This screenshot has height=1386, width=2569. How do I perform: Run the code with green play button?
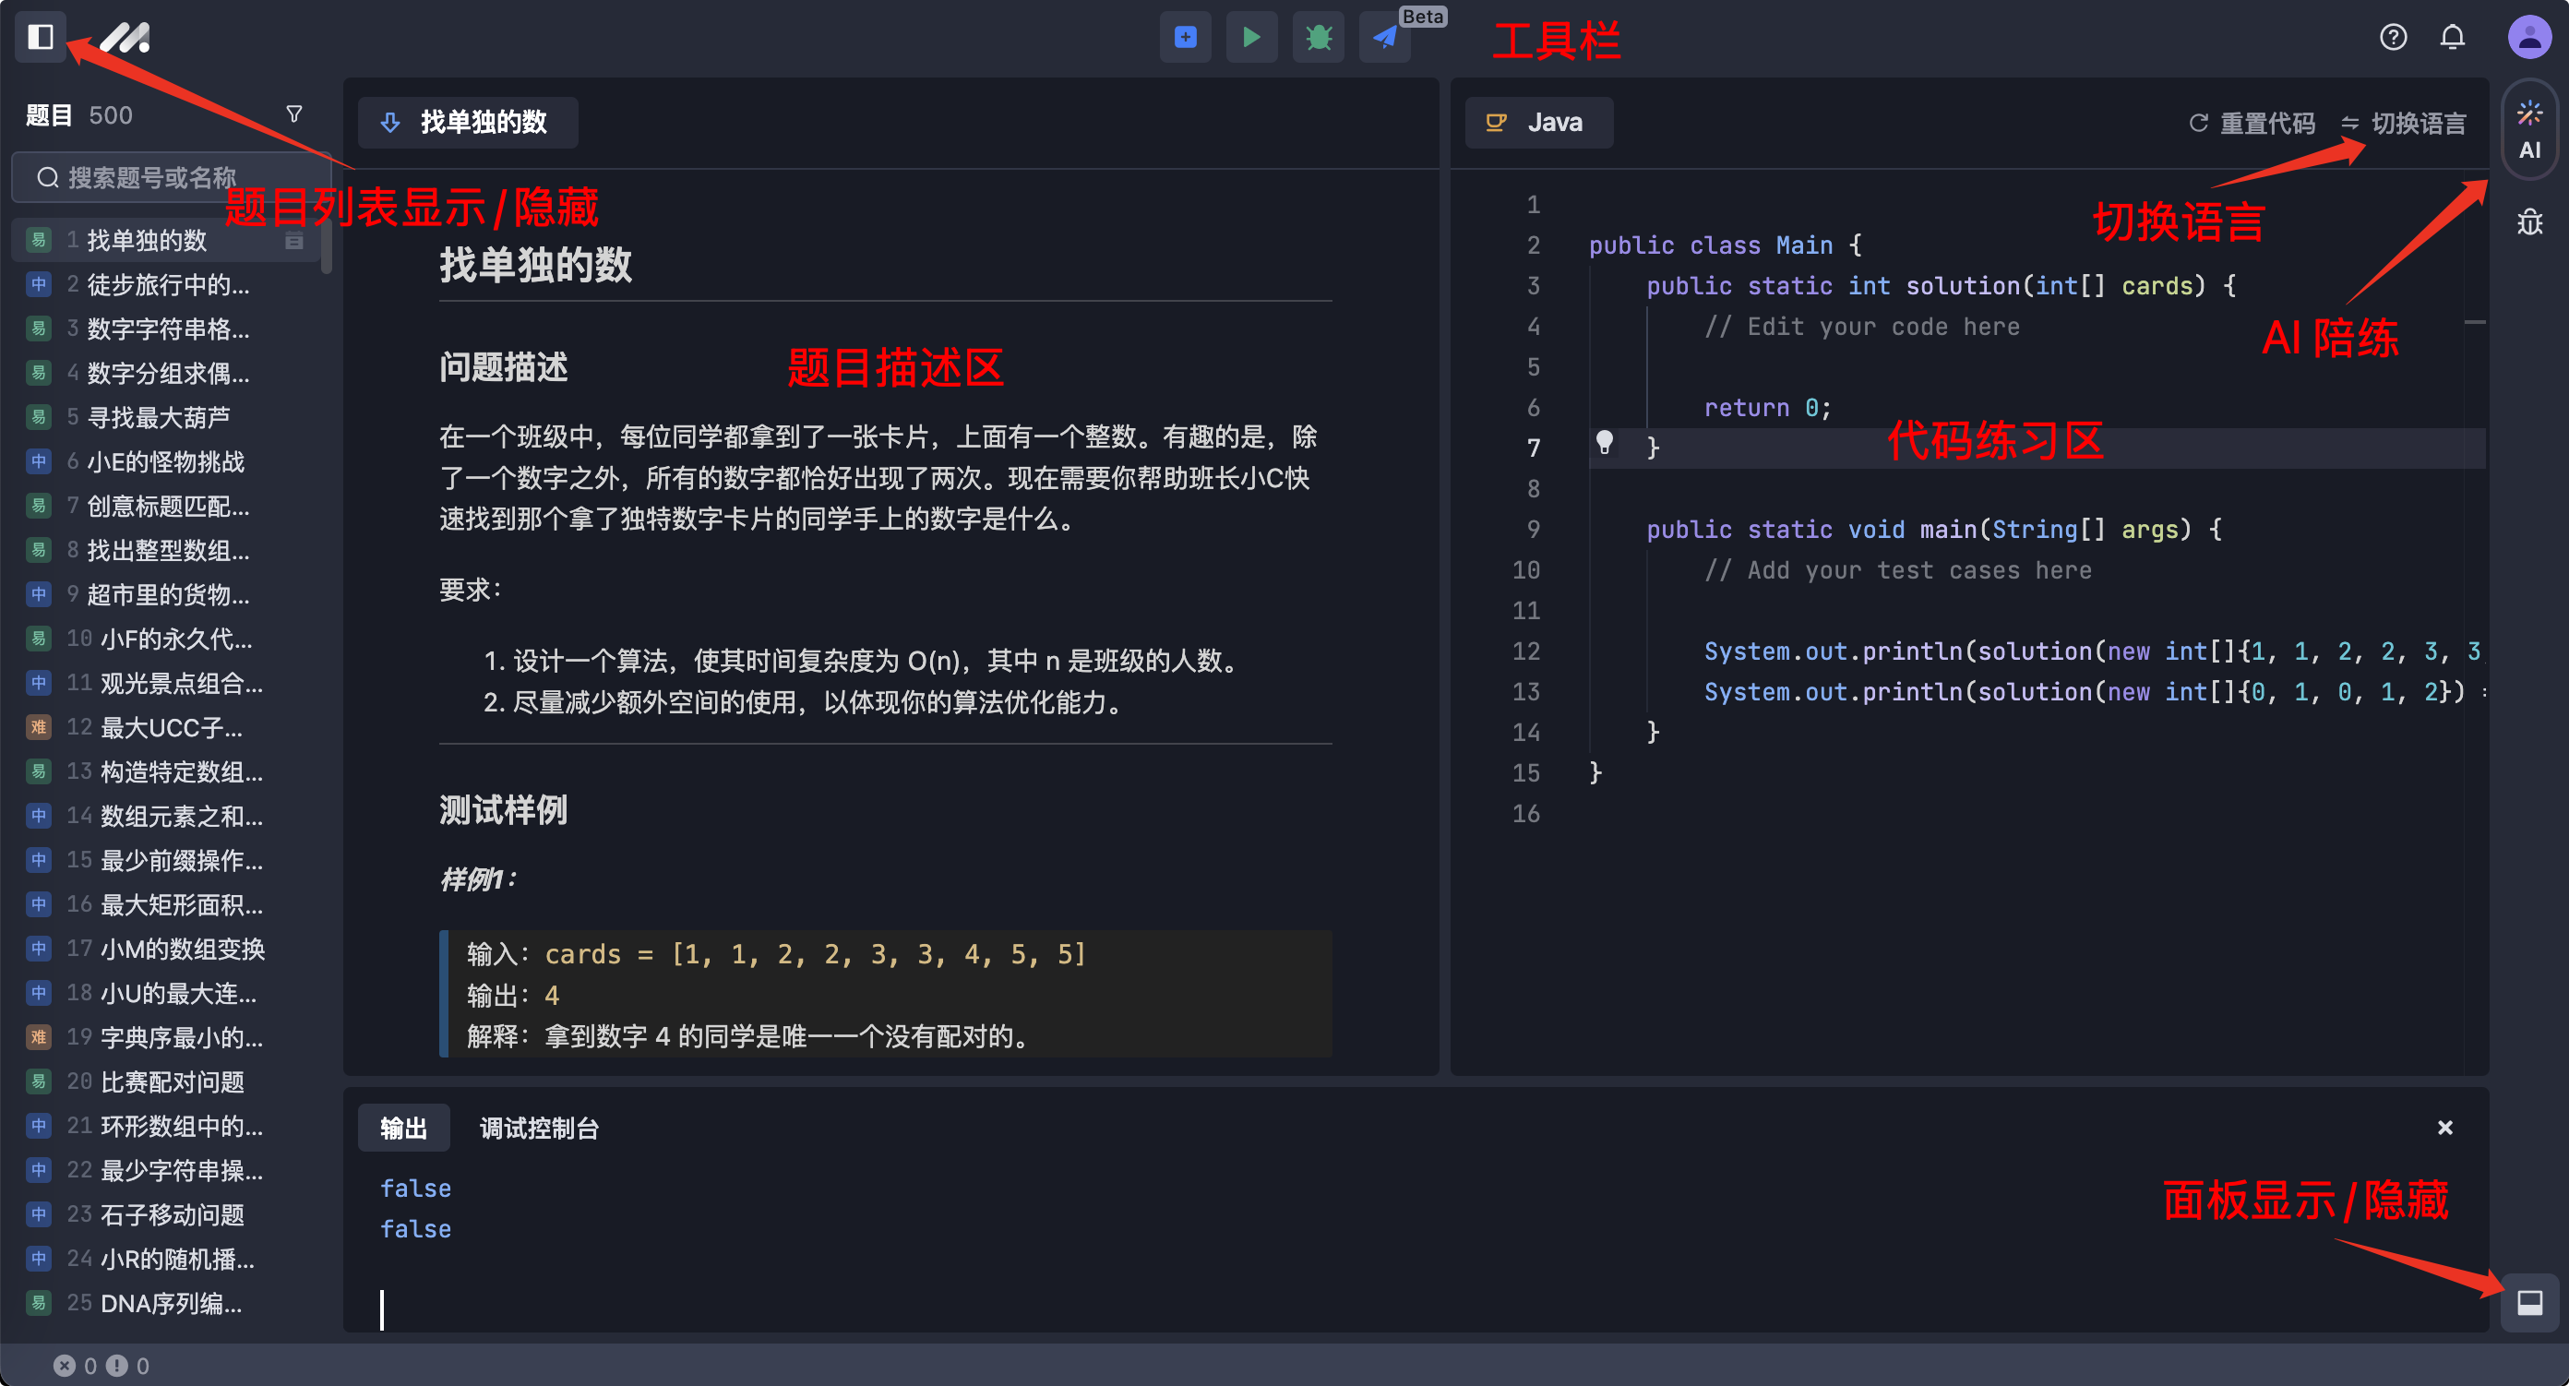pos(1250,37)
